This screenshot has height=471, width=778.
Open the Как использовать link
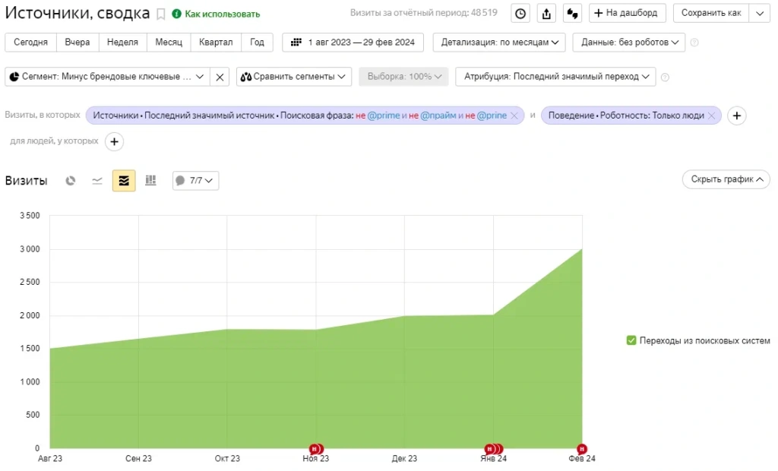222,13
